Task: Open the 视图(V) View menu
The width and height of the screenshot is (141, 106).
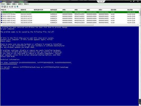Action: tap(14, 4)
